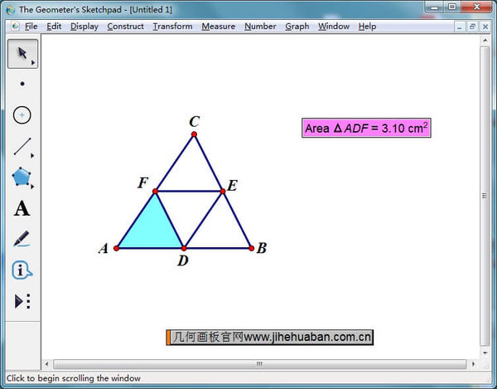The image size is (497, 389).
Task: Click the horizontal scrollbar right arrow
Action: [473, 364]
